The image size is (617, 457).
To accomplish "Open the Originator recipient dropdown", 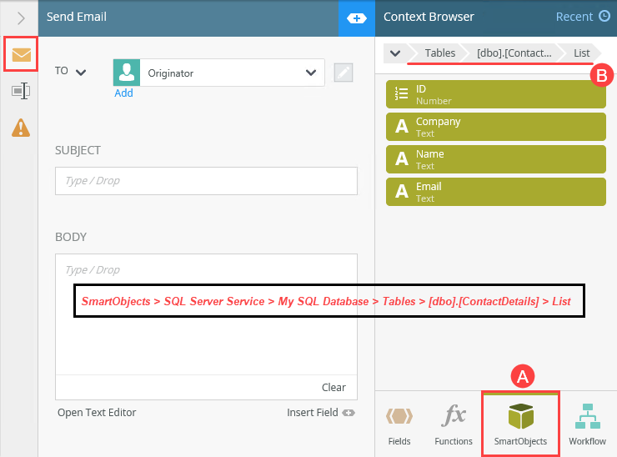I will pos(309,73).
